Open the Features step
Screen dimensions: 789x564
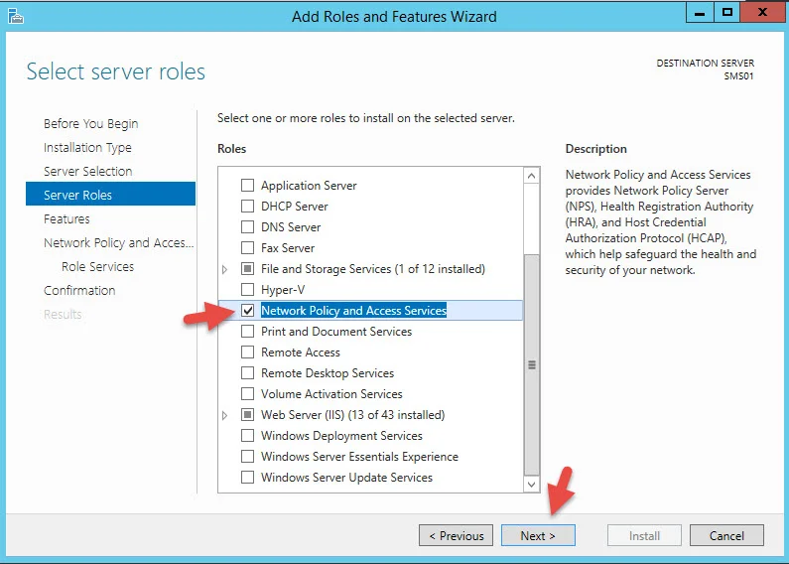[66, 219]
